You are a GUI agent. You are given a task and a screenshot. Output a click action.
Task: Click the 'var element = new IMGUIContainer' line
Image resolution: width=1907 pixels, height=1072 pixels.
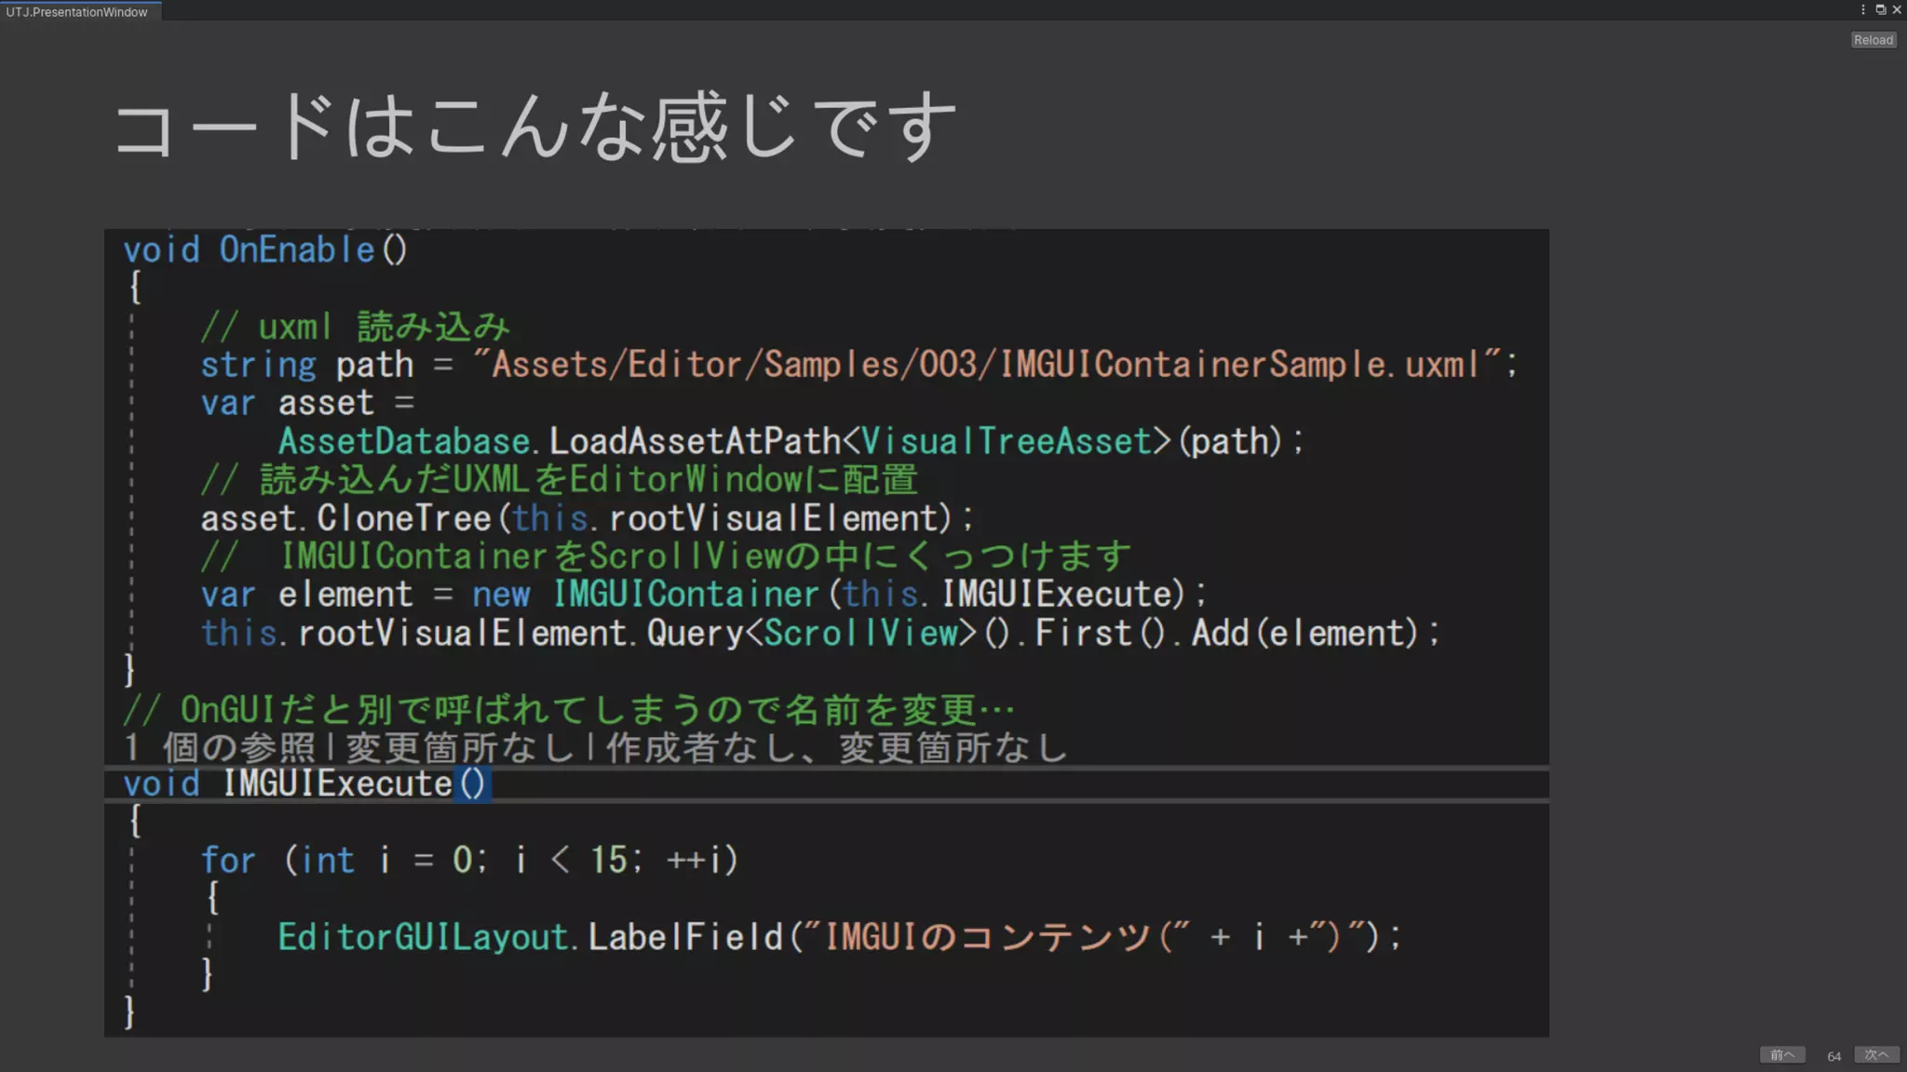tap(703, 595)
